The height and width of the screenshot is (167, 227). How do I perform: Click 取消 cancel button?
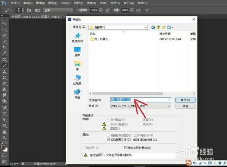click(185, 106)
